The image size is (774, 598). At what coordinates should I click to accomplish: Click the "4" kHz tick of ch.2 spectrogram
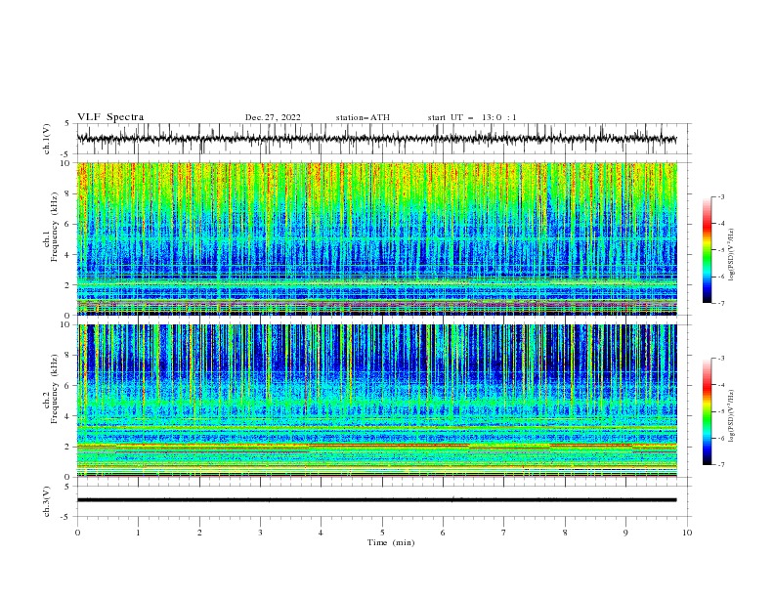[x=68, y=416]
